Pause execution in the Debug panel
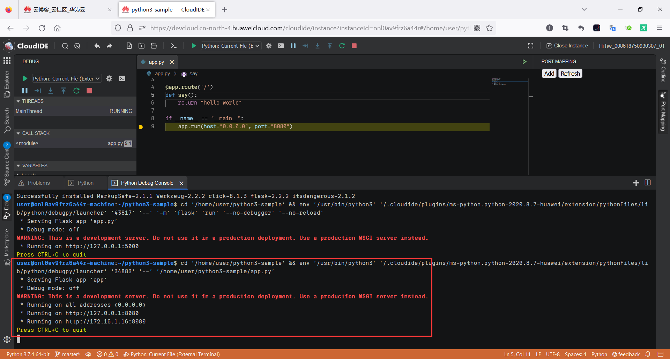Screen dimensions: 670x359 [25, 91]
